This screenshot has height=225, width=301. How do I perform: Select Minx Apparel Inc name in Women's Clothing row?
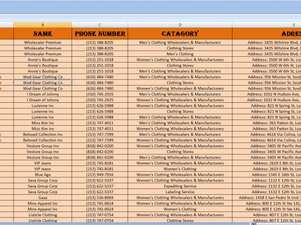43,209
